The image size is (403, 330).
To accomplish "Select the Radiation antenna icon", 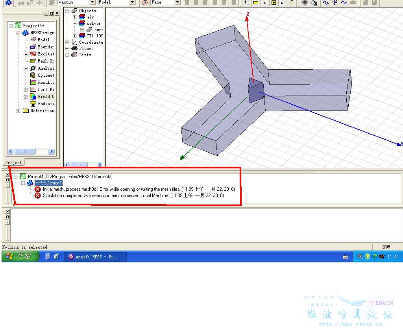I will 33,103.
